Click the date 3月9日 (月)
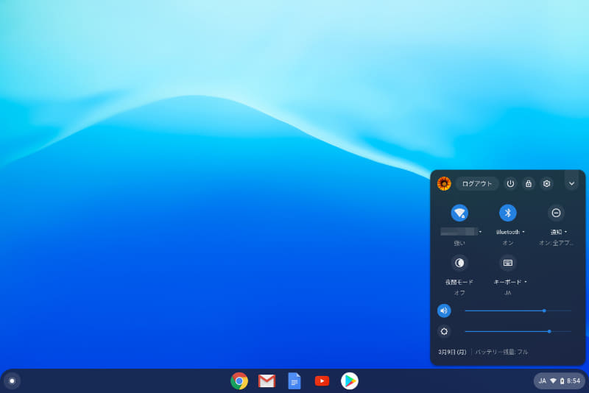 coord(452,352)
